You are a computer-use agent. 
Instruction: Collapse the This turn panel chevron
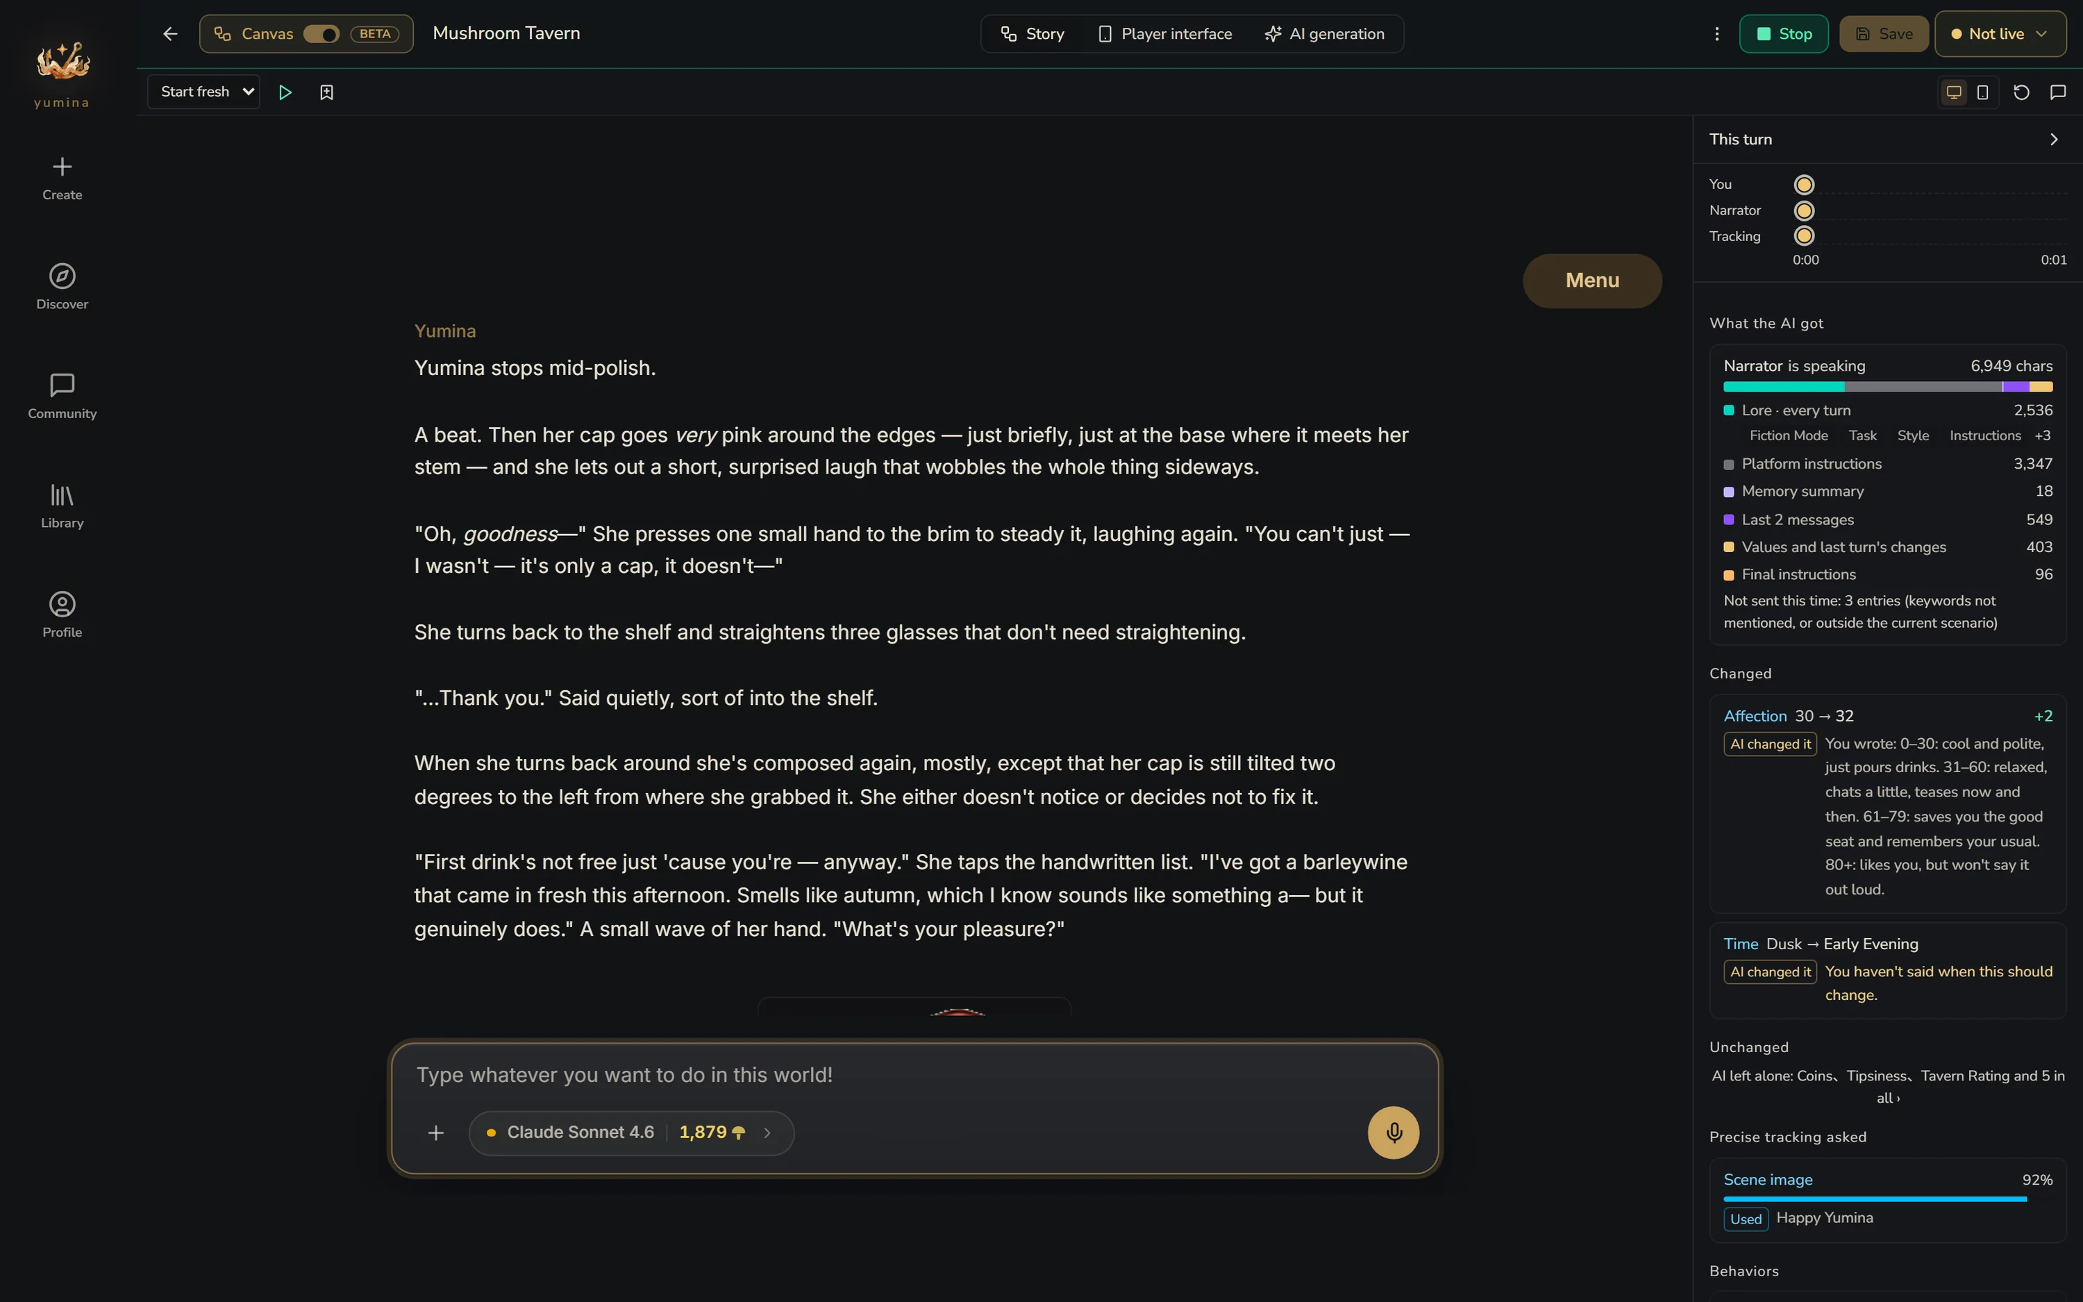[2054, 140]
